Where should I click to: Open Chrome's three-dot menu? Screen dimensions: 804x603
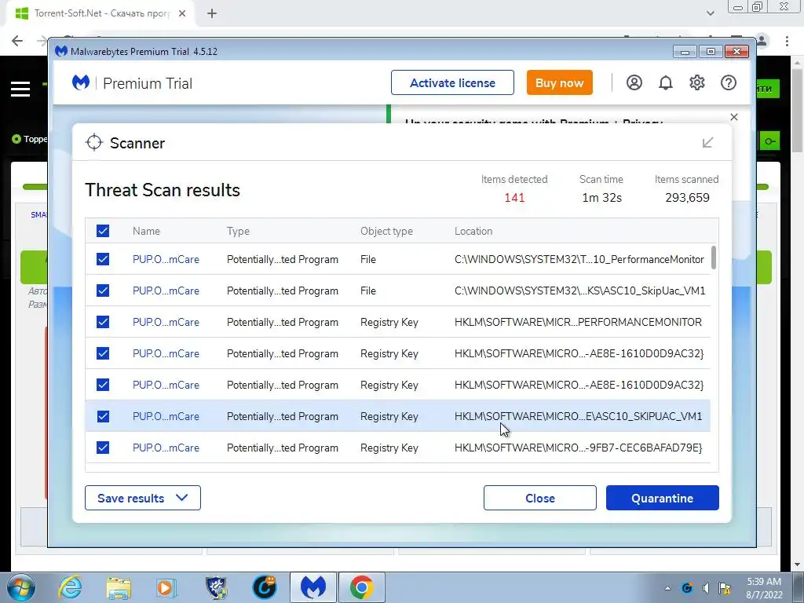coord(787,41)
